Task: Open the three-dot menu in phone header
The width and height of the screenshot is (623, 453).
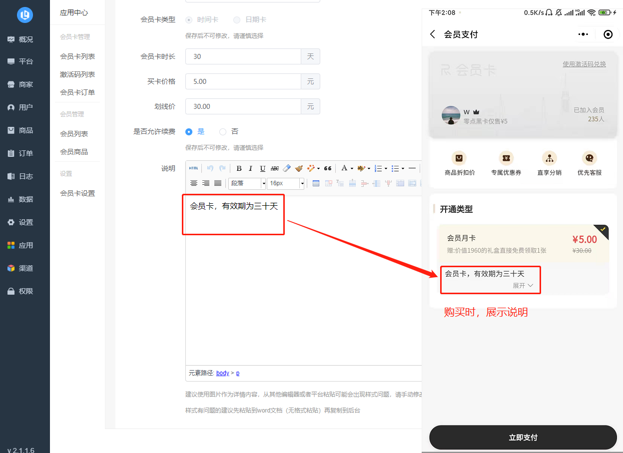Action: coord(583,34)
